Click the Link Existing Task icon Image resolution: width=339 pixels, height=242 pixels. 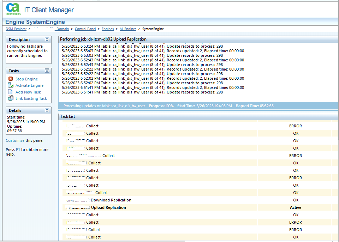click(x=11, y=98)
